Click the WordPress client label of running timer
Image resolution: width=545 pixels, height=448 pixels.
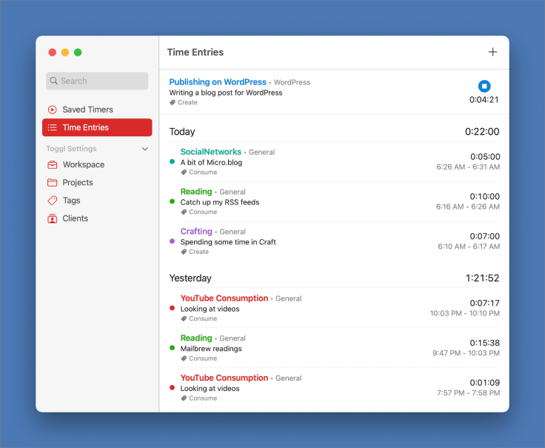point(292,82)
